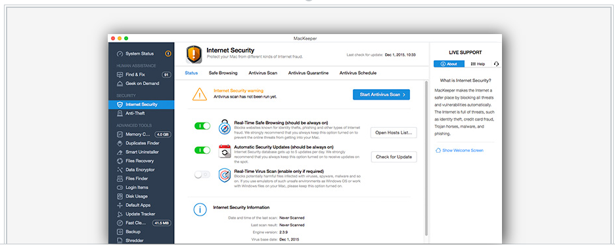Switch to the Safe Browsing tab
Image resolution: width=615 pixels, height=245 pixels.
click(x=223, y=73)
